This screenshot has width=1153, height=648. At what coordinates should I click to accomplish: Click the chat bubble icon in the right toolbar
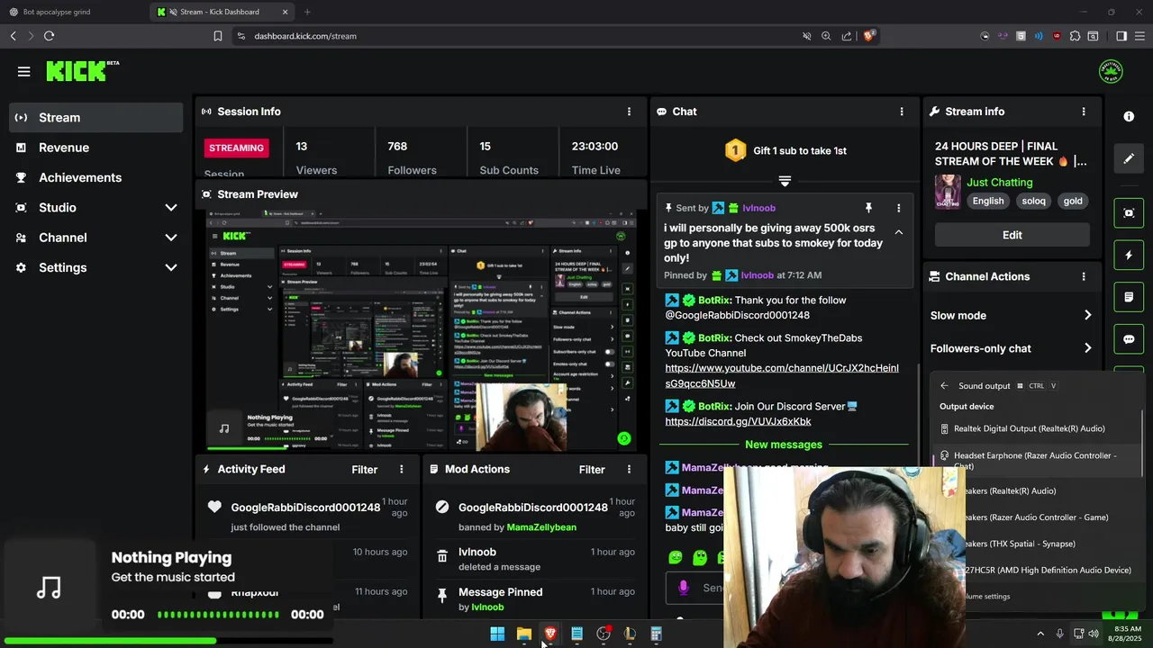pos(1129,339)
